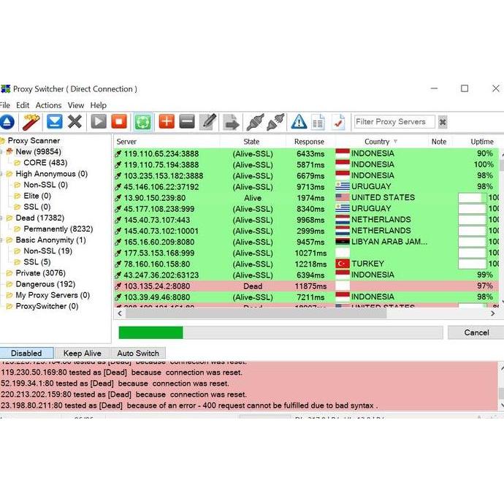Click the connect plug icon
Screen dimensions: 504x504
255,122
